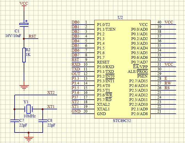This screenshot has width=185, height=143.
Task: Select the P2.7/AD15 pin name inside U2
Action: tap(138, 81)
